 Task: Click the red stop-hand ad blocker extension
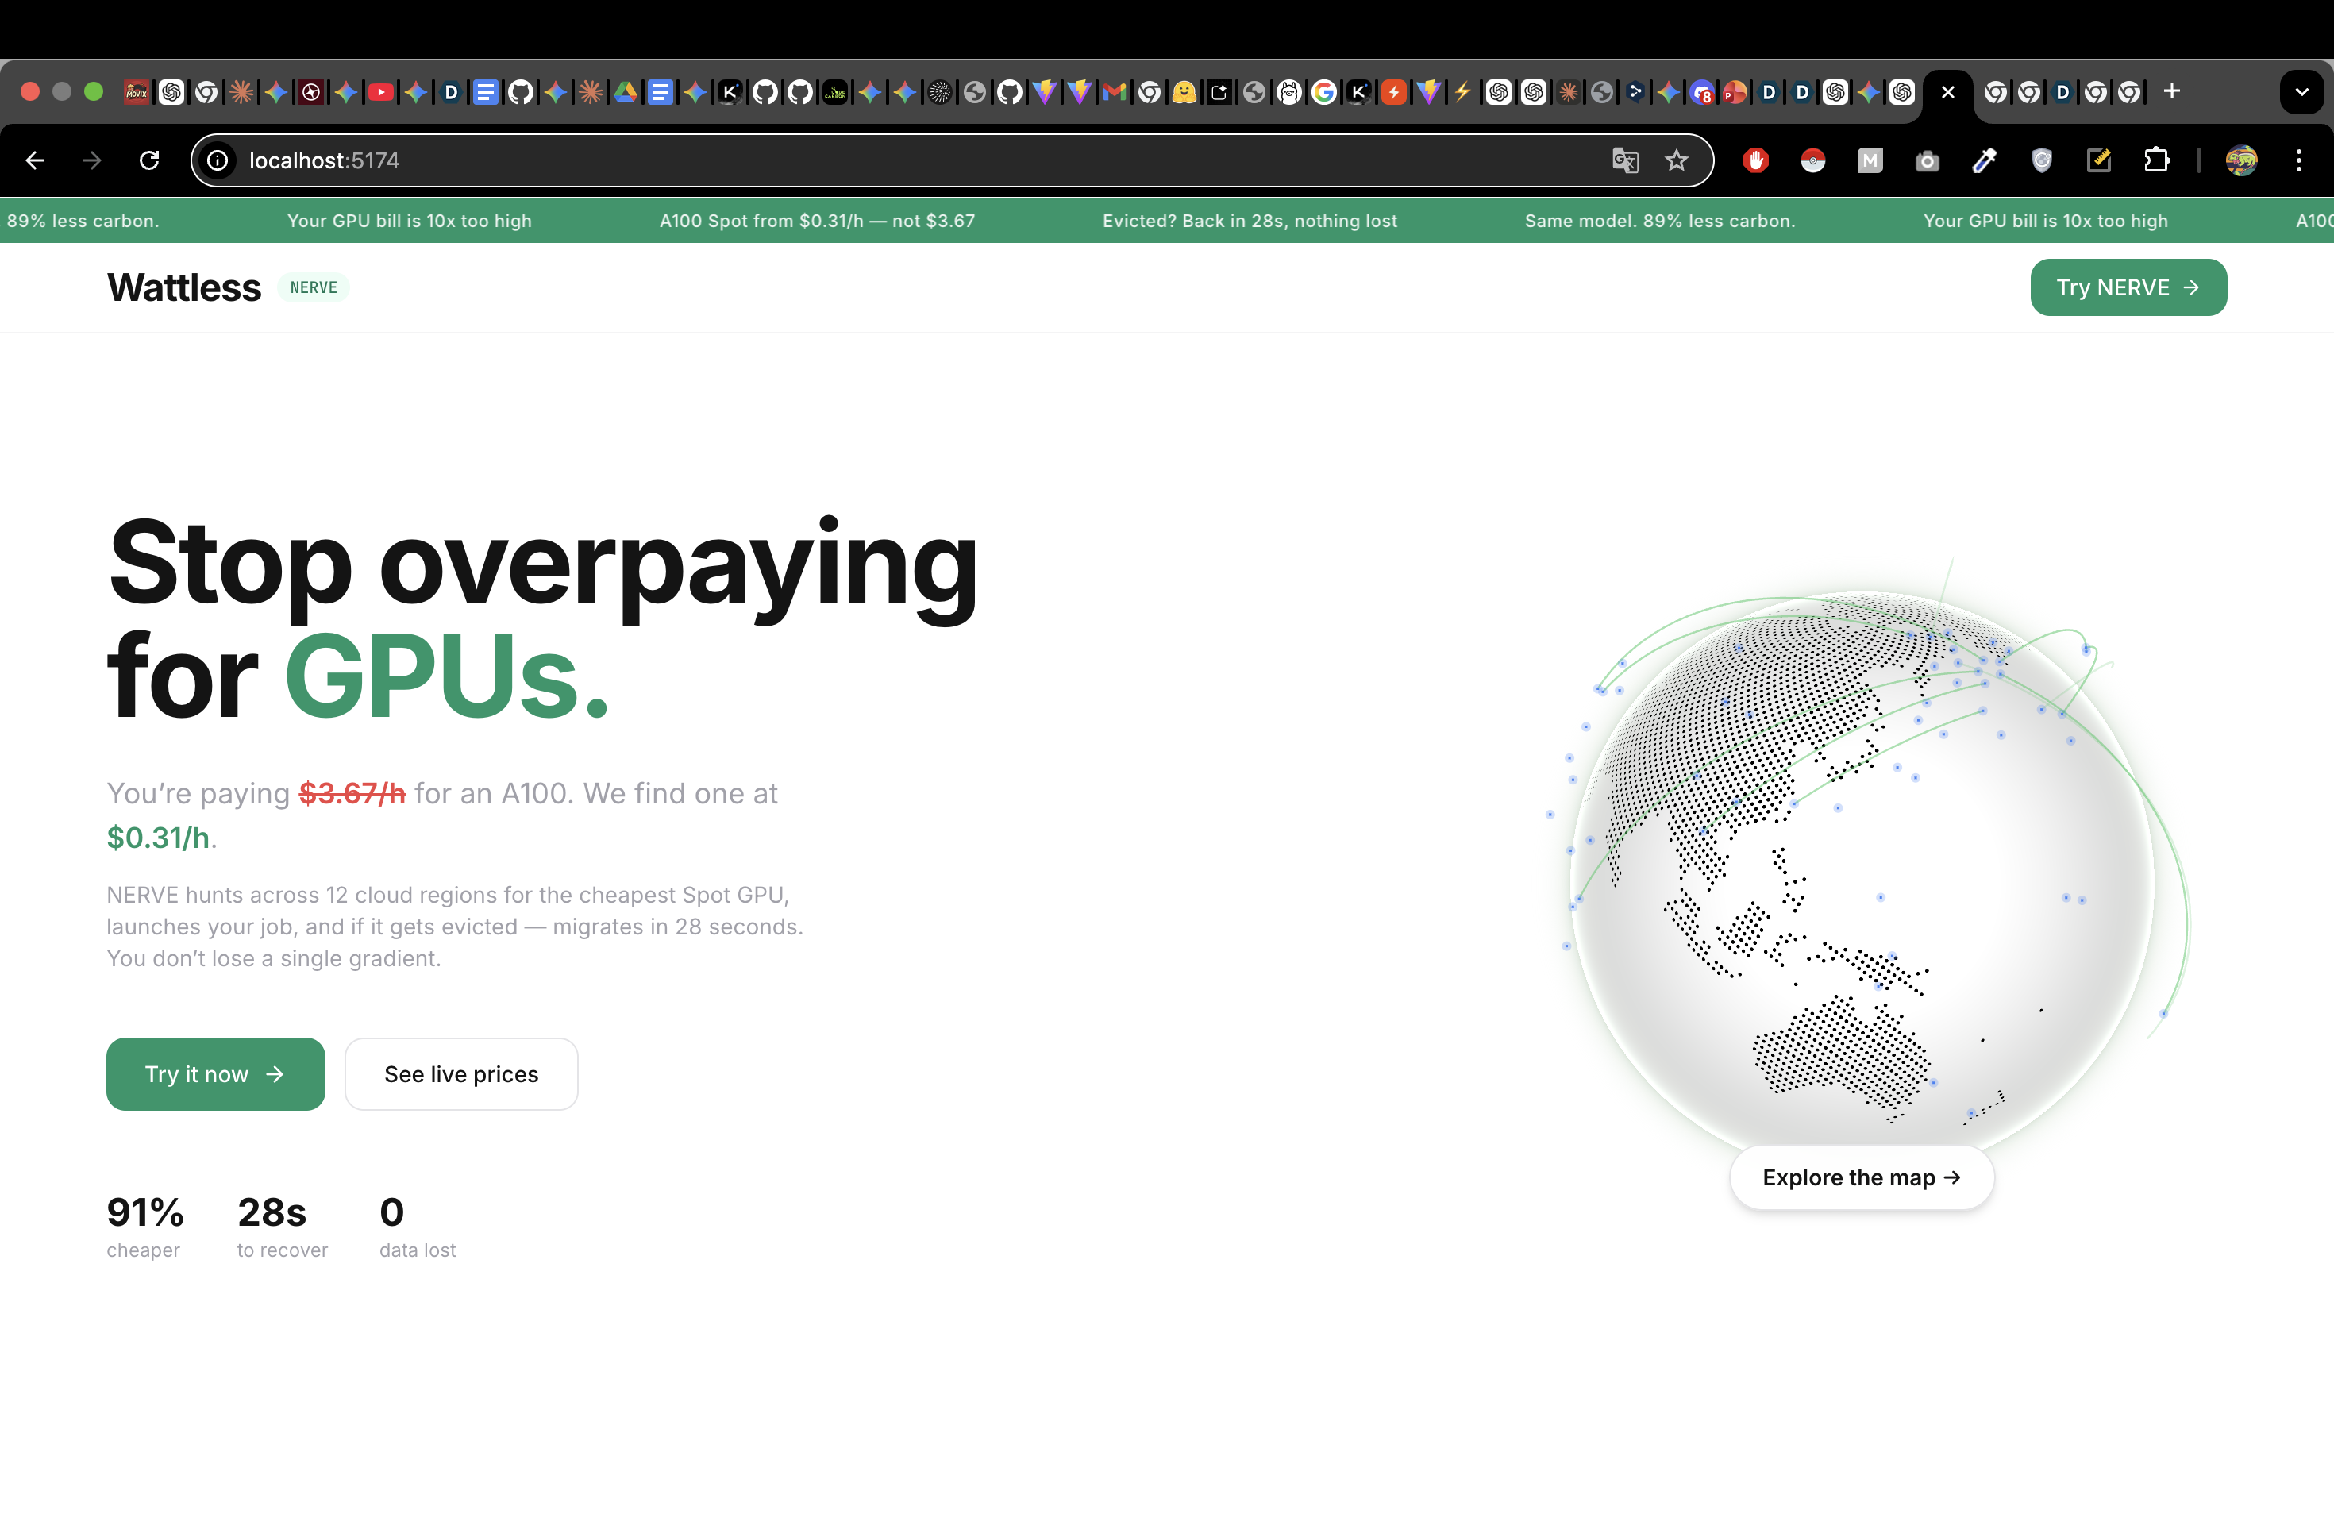[1755, 160]
